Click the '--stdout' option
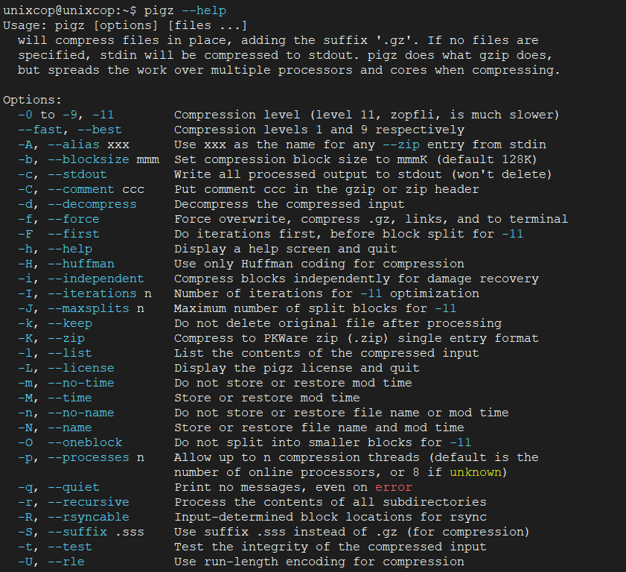Image resolution: width=626 pixels, height=572 pixels. [77, 174]
